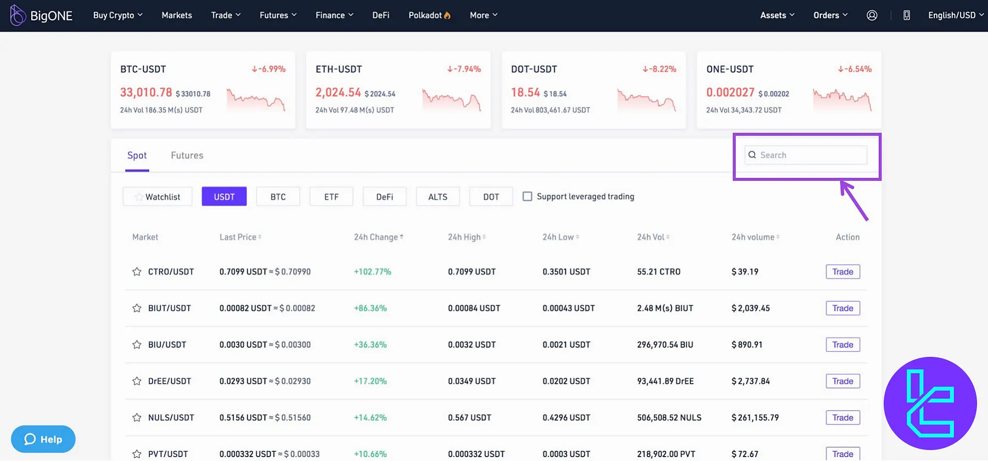Screen dimensions: 988x461
Task: Click the NULS/USDT pair name
Action: click(x=171, y=418)
